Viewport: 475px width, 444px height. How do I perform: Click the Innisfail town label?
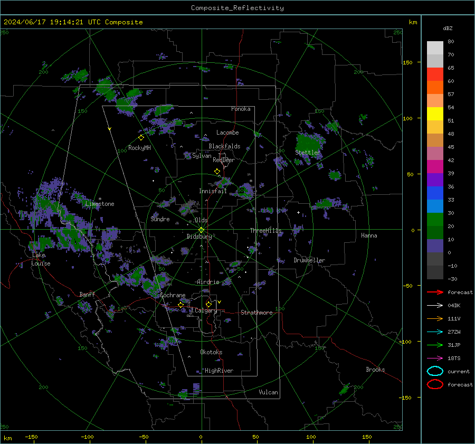pos(213,191)
